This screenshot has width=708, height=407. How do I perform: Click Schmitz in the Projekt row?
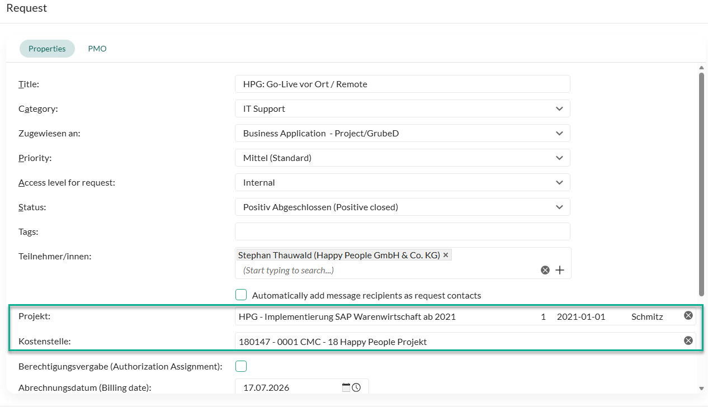click(x=647, y=316)
